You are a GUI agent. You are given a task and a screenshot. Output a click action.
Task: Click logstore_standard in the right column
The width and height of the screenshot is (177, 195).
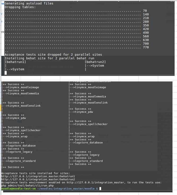pos(89,161)
